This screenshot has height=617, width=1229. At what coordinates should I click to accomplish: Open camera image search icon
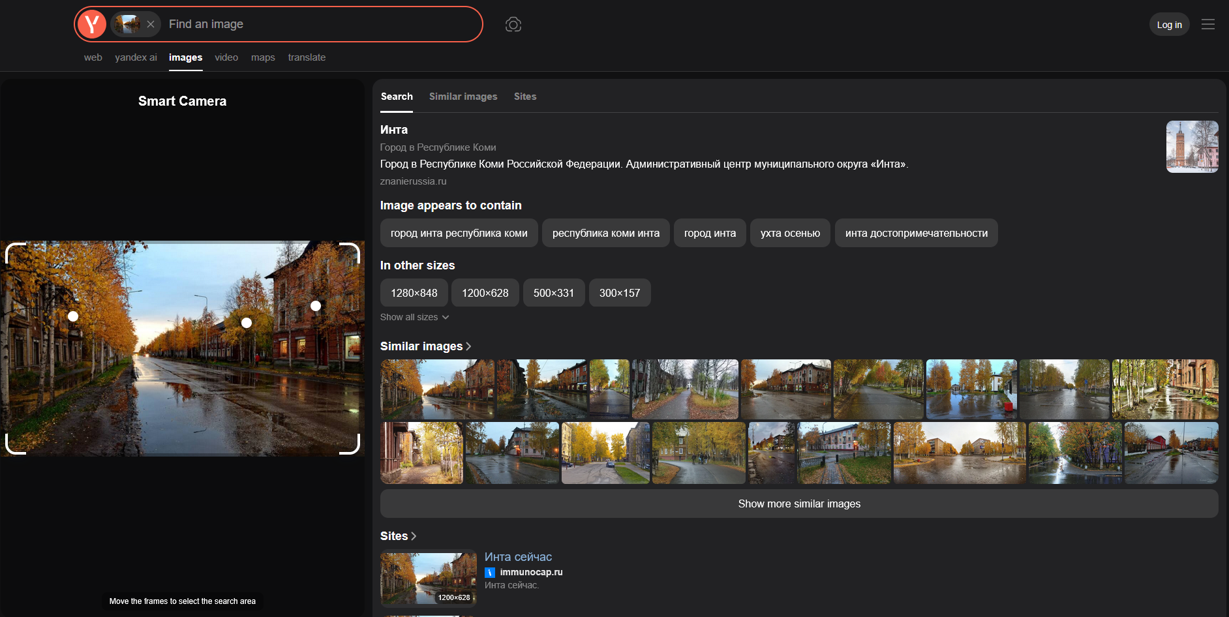click(x=513, y=24)
